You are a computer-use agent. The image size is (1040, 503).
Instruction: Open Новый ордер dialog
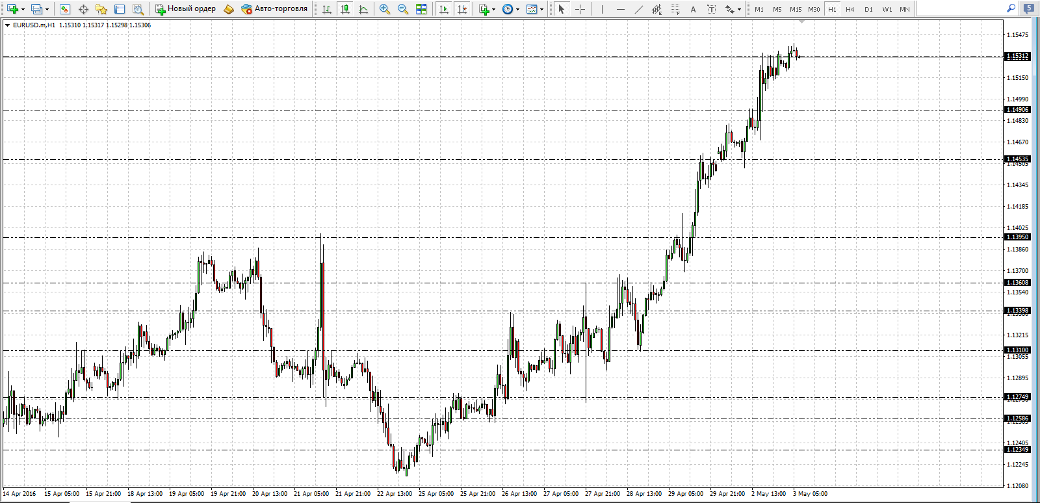185,9
